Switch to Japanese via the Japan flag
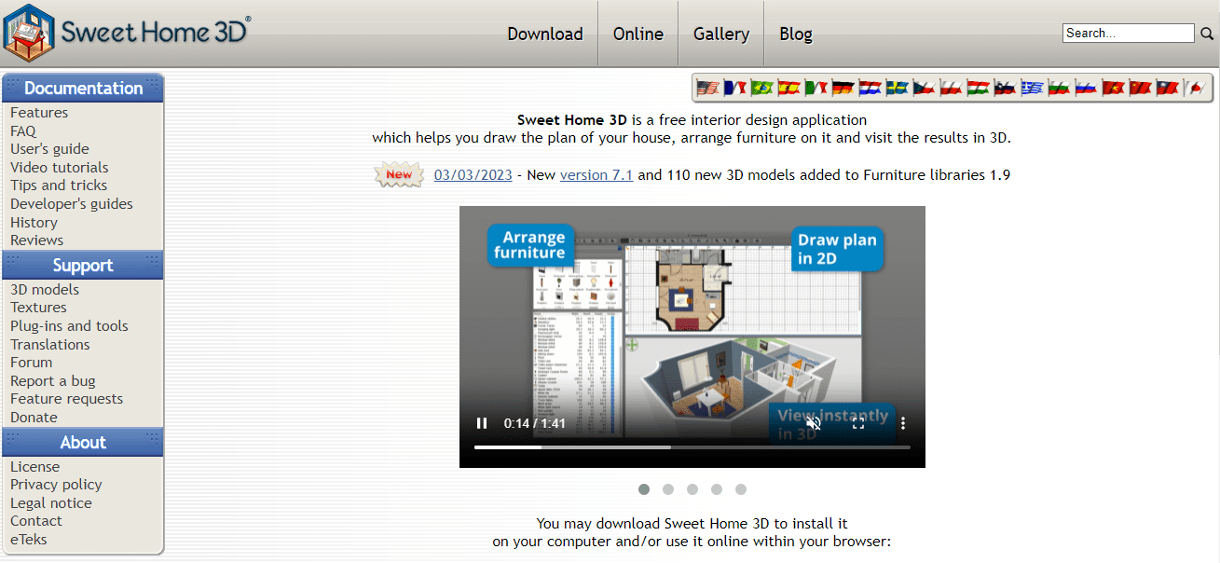Viewport: 1220px width, 563px height. (x=1194, y=88)
